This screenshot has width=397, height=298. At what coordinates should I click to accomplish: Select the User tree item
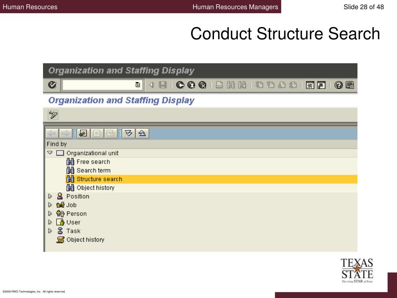pyautogui.click(x=73, y=222)
